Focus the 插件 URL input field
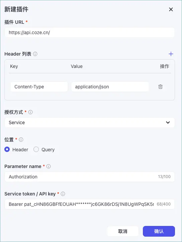Screen dimensions: 182x242 tap(90, 32)
